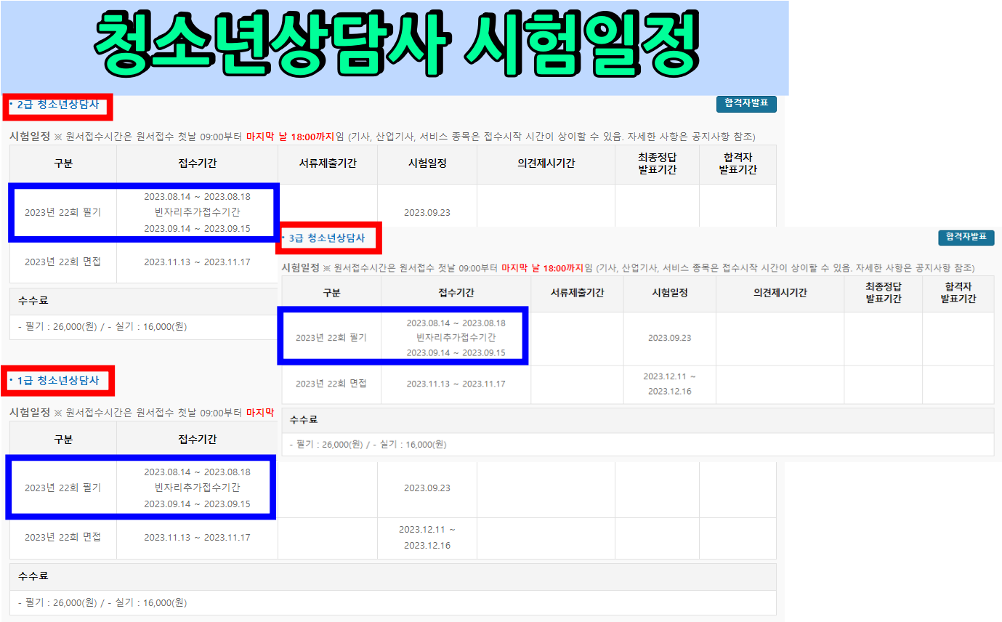Click the 빈자리추가접수기간 text in the 1급 table
1002x622 pixels.
tap(198, 488)
